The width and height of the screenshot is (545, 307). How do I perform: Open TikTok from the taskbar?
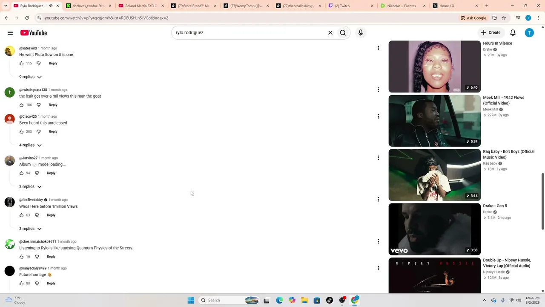point(330,300)
